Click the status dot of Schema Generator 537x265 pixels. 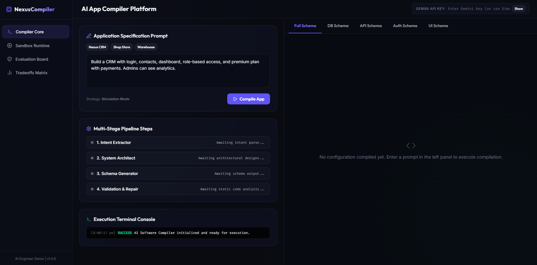point(92,174)
